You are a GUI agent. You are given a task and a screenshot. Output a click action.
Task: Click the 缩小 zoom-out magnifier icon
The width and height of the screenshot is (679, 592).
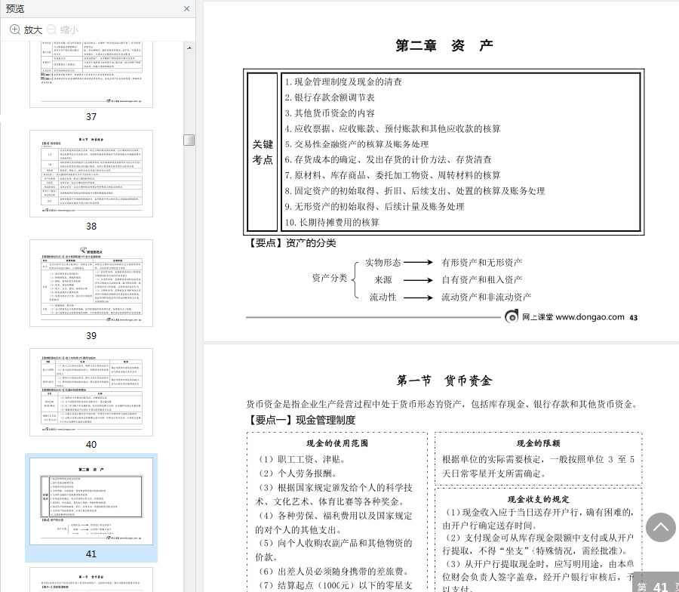click(51, 29)
